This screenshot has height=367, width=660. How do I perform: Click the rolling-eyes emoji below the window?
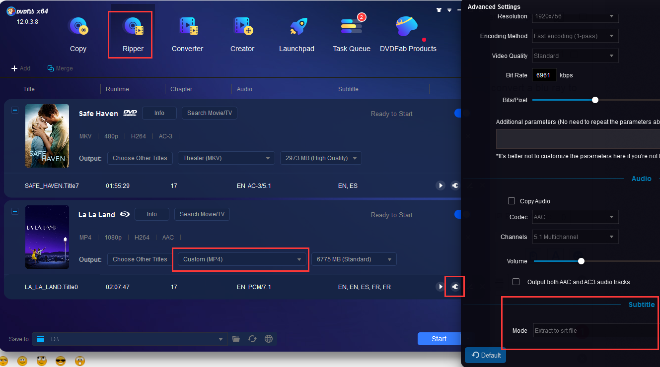click(42, 361)
